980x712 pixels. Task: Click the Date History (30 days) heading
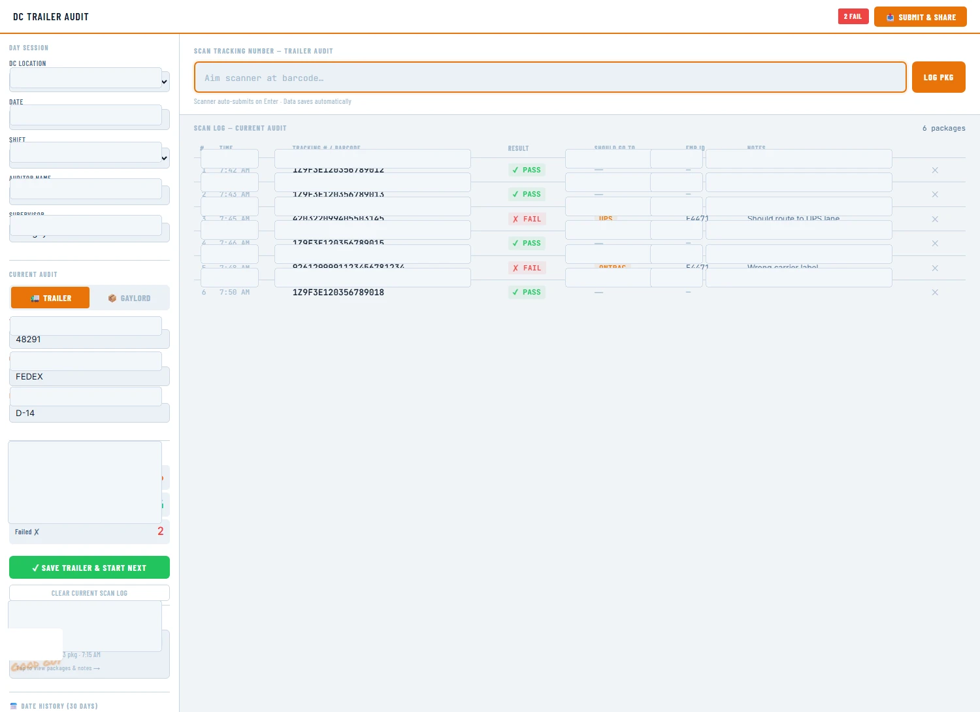coord(59,706)
